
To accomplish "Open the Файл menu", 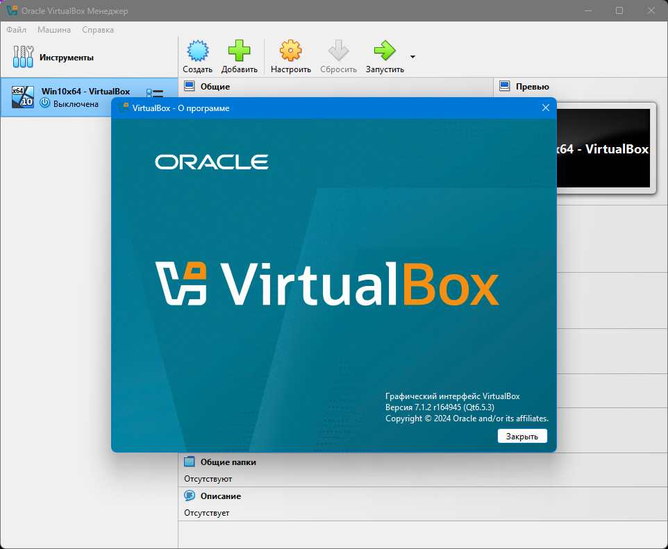I will point(16,30).
